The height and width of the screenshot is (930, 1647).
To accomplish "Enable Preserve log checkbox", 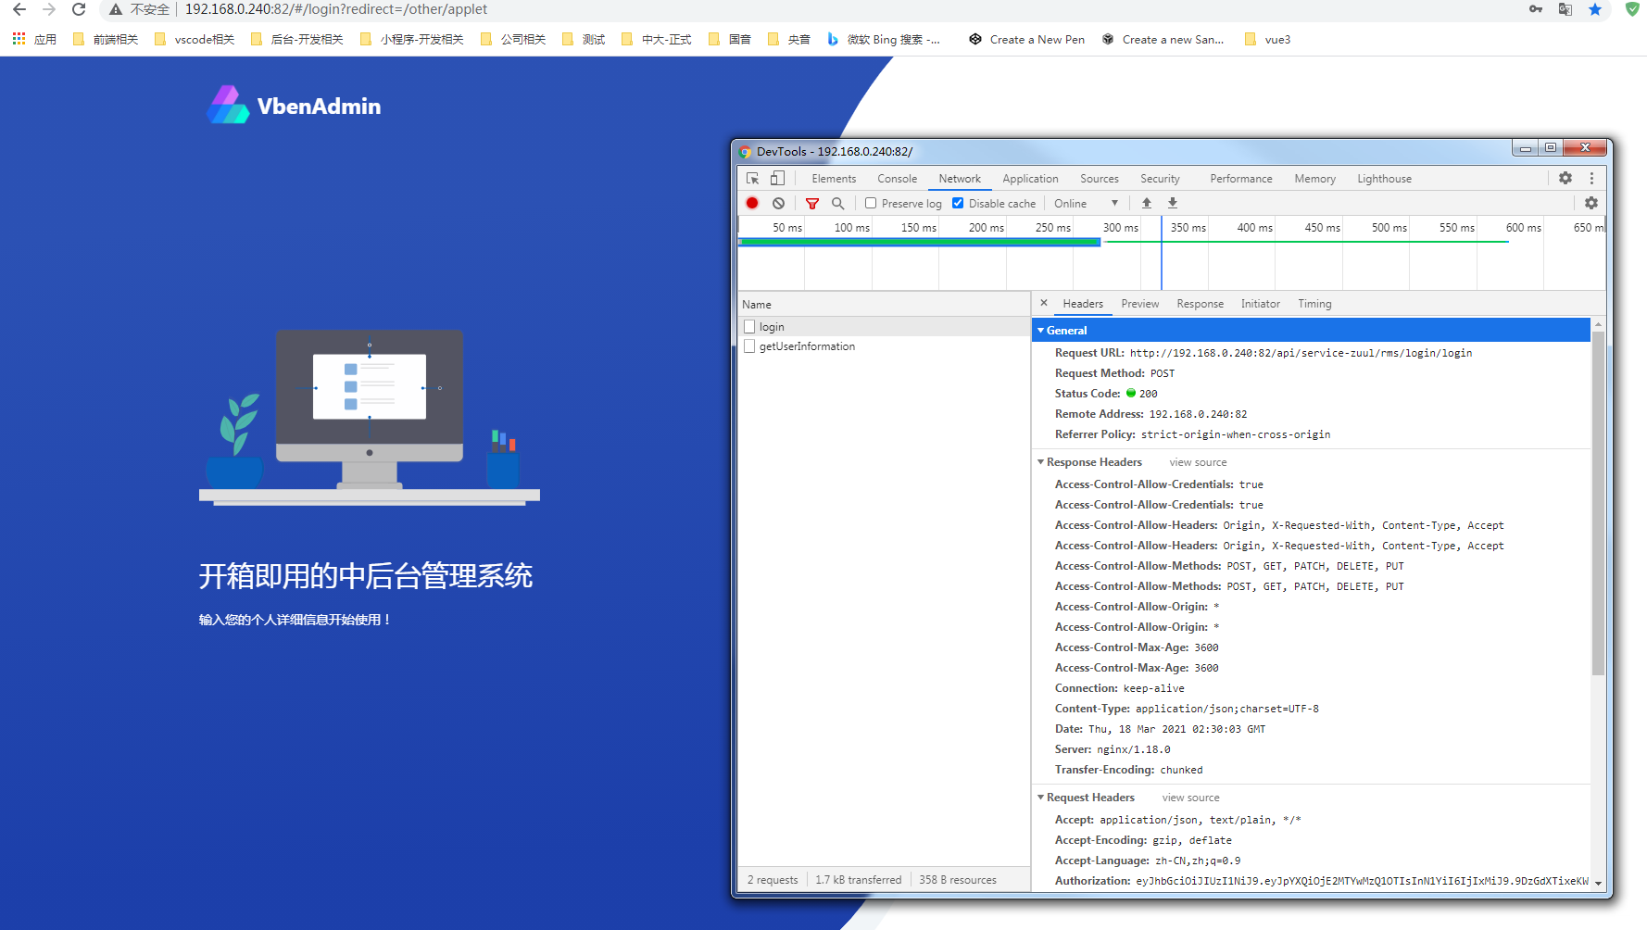I will click(871, 203).
